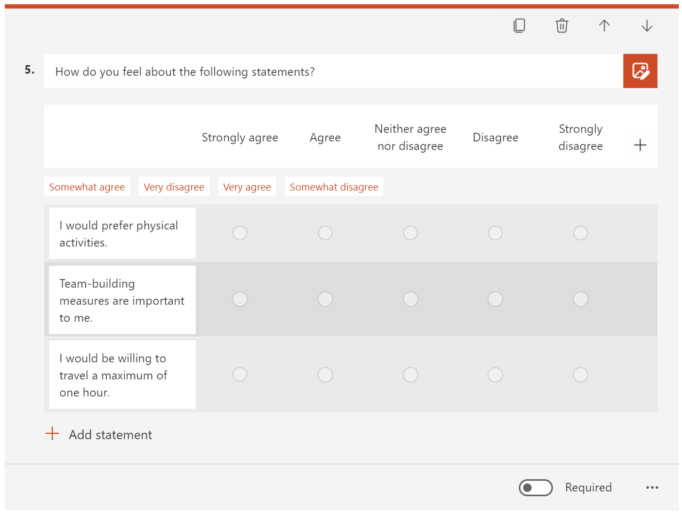Delete question with the trash icon

tap(562, 26)
